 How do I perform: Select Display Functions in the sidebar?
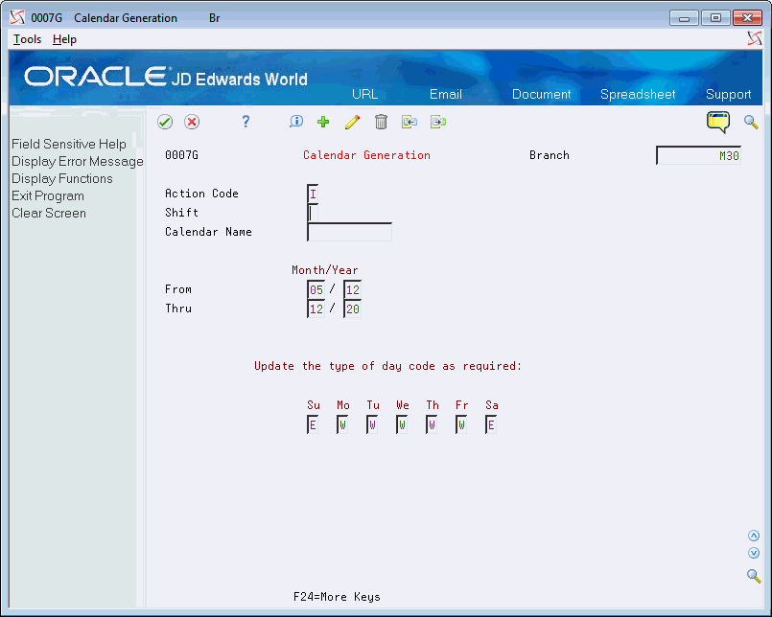pos(62,178)
